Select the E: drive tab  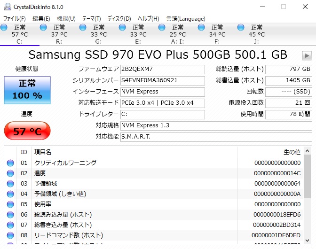[138, 34]
